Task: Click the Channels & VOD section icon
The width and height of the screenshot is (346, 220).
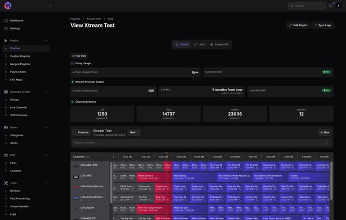Action: (x=6, y=92)
